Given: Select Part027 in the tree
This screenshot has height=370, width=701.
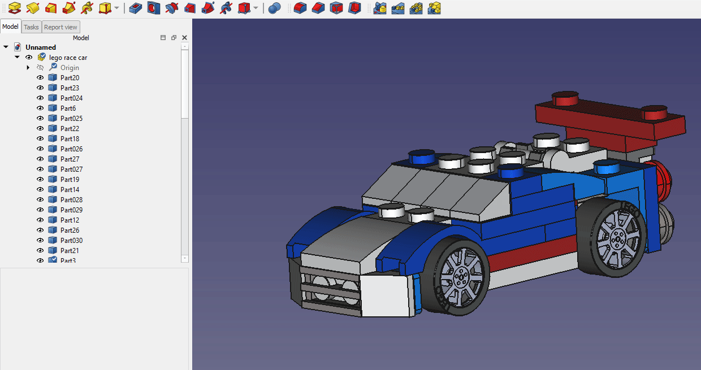Looking at the screenshot, I should [x=71, y=169].
